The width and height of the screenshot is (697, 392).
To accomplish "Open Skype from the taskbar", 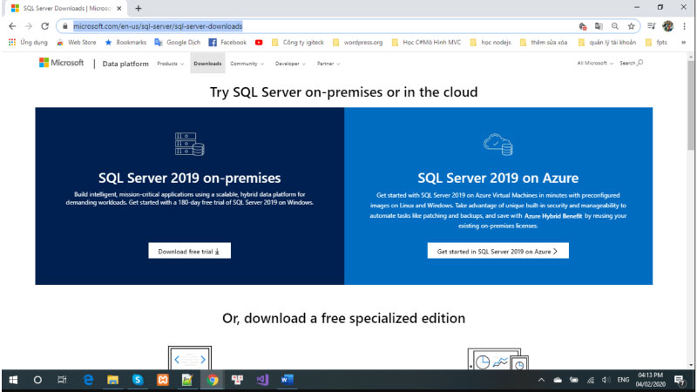I will (138, 380).
